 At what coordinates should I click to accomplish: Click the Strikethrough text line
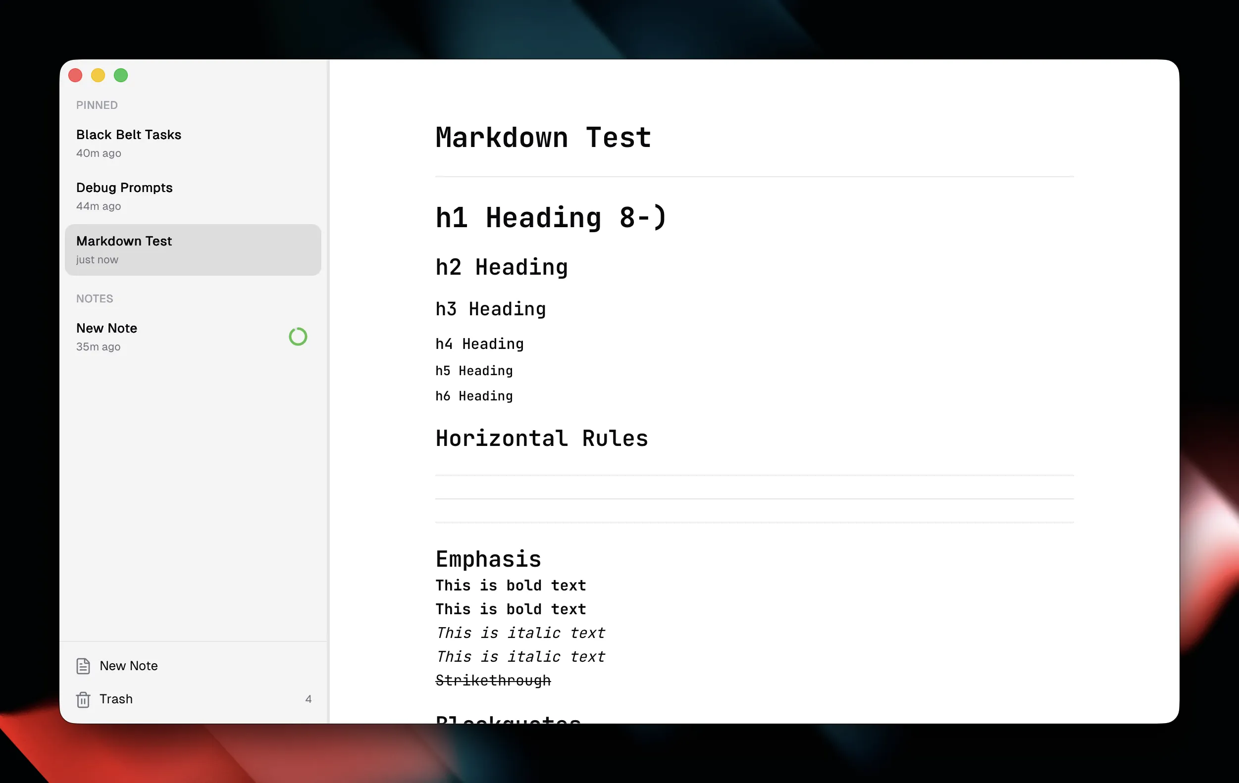point(493,680)
